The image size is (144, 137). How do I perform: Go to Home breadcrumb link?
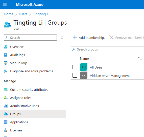pyautogui.click(x=9, y=14)
